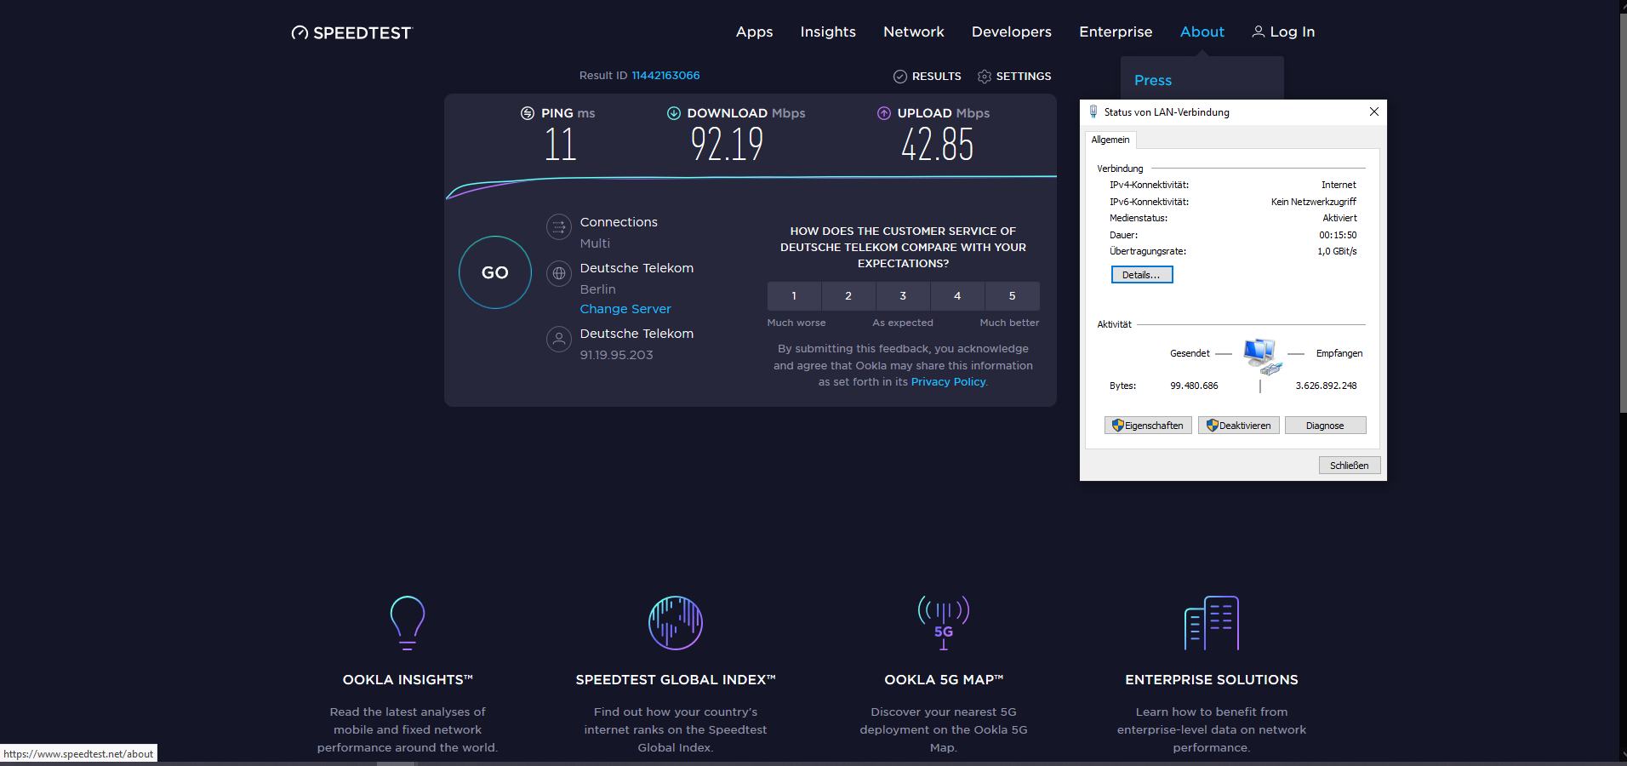Screen dimensions: 1627x766
Task: Click the user icon beside Log In
Action: (1258, 31)
